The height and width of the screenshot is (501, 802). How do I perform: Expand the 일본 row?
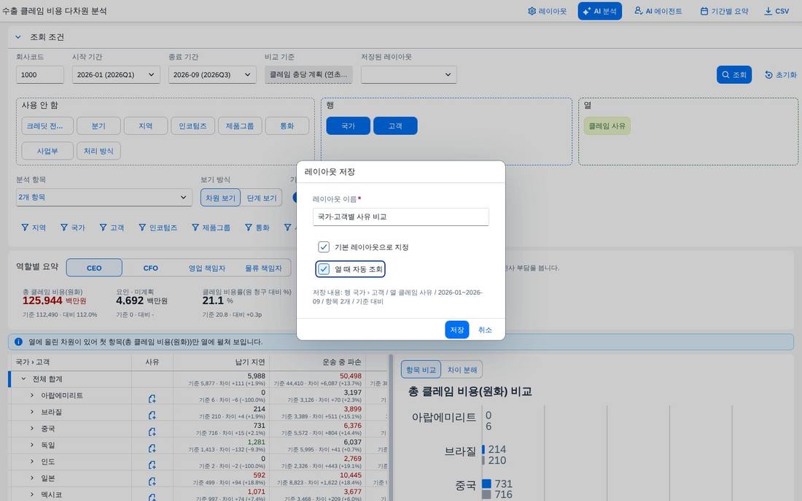[x=31, y=478]
